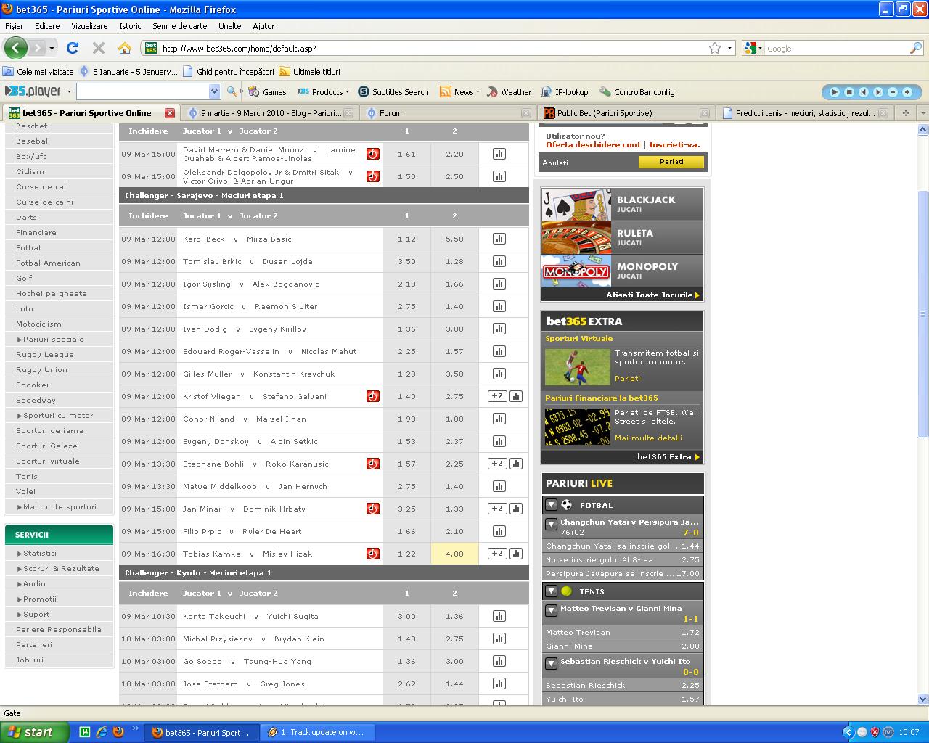The image size is (929, 743).
Task: Select highlighted odds 4.00 for Mislav Hizak
Action: pyautogui.click(x=454, y=554)
